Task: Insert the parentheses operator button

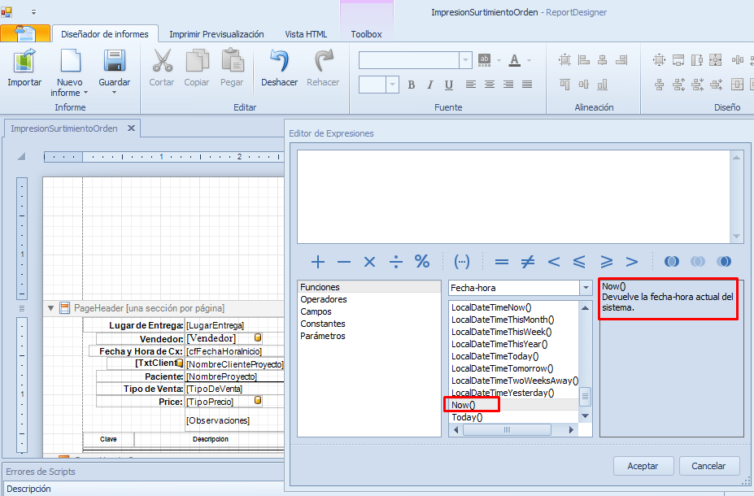Action: point(462,262)
